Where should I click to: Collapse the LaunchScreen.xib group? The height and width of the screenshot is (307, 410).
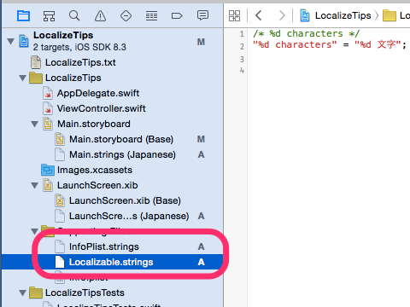pyautogui.click(x=35, y=185)
